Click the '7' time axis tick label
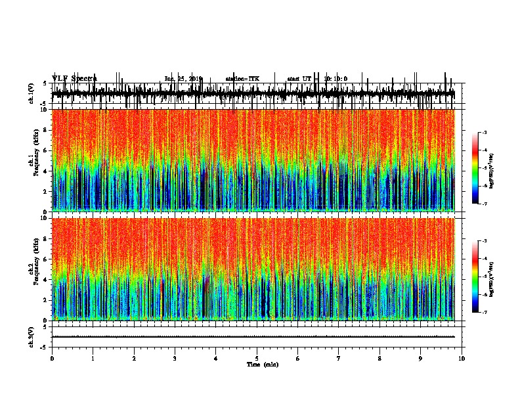Screen dimensions: 520x402 (x=339, y=359)
